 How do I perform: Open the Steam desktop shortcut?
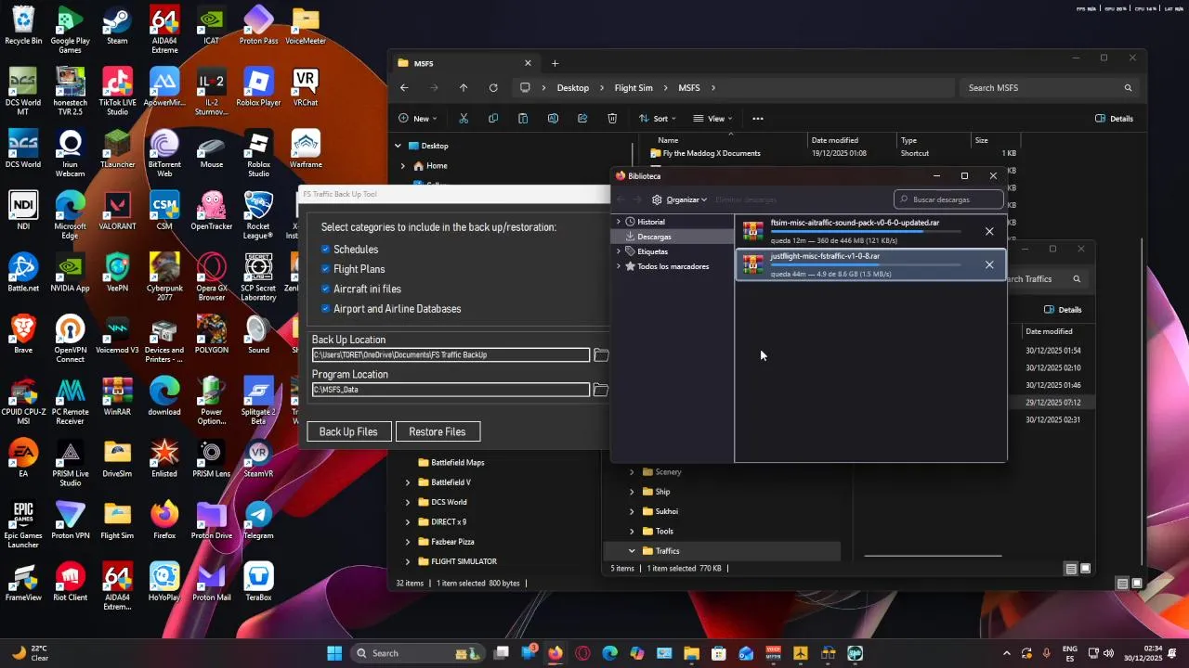pyautogui.click(x=117, y=25)
